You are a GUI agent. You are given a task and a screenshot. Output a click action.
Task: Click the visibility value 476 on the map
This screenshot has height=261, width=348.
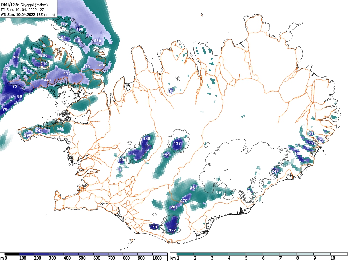tap(7, 69)
